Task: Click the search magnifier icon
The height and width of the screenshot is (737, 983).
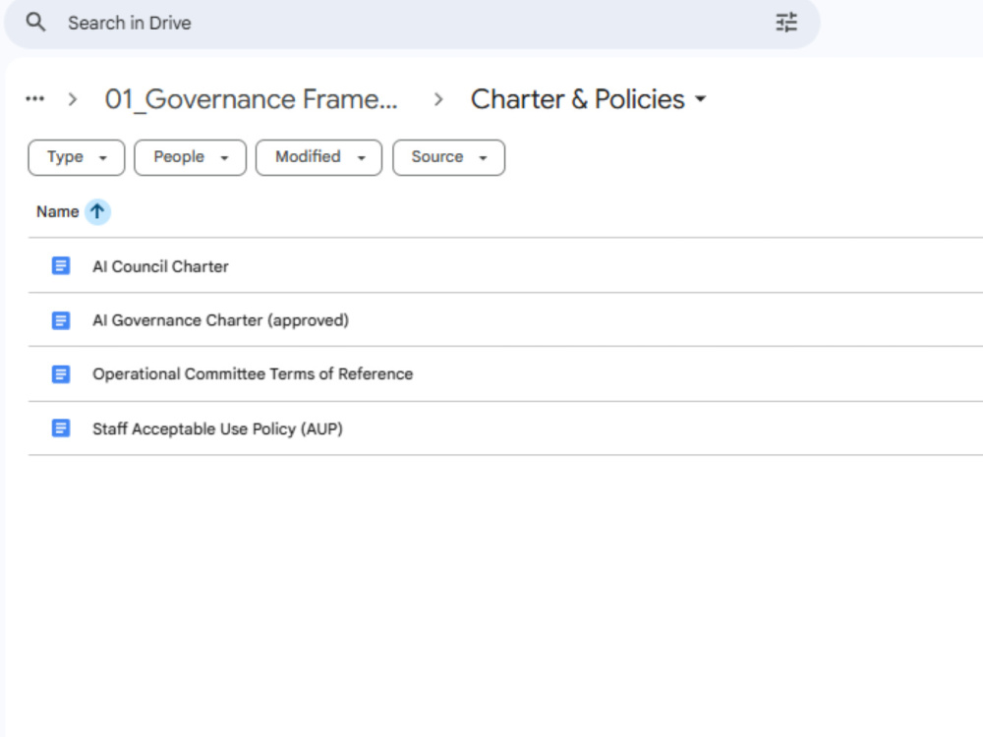Action: click(x=35, y=23)
